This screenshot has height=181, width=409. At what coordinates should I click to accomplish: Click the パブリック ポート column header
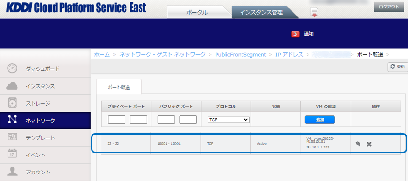tap(176, 107)
